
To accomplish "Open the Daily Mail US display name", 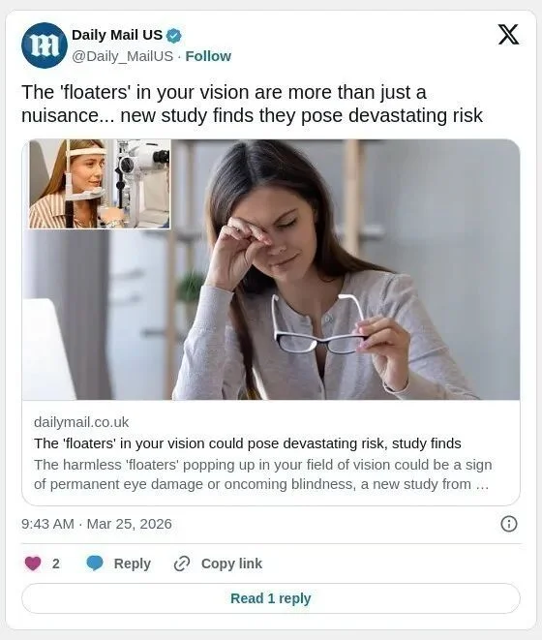I will pyautogui.click(x=117, y=35).
